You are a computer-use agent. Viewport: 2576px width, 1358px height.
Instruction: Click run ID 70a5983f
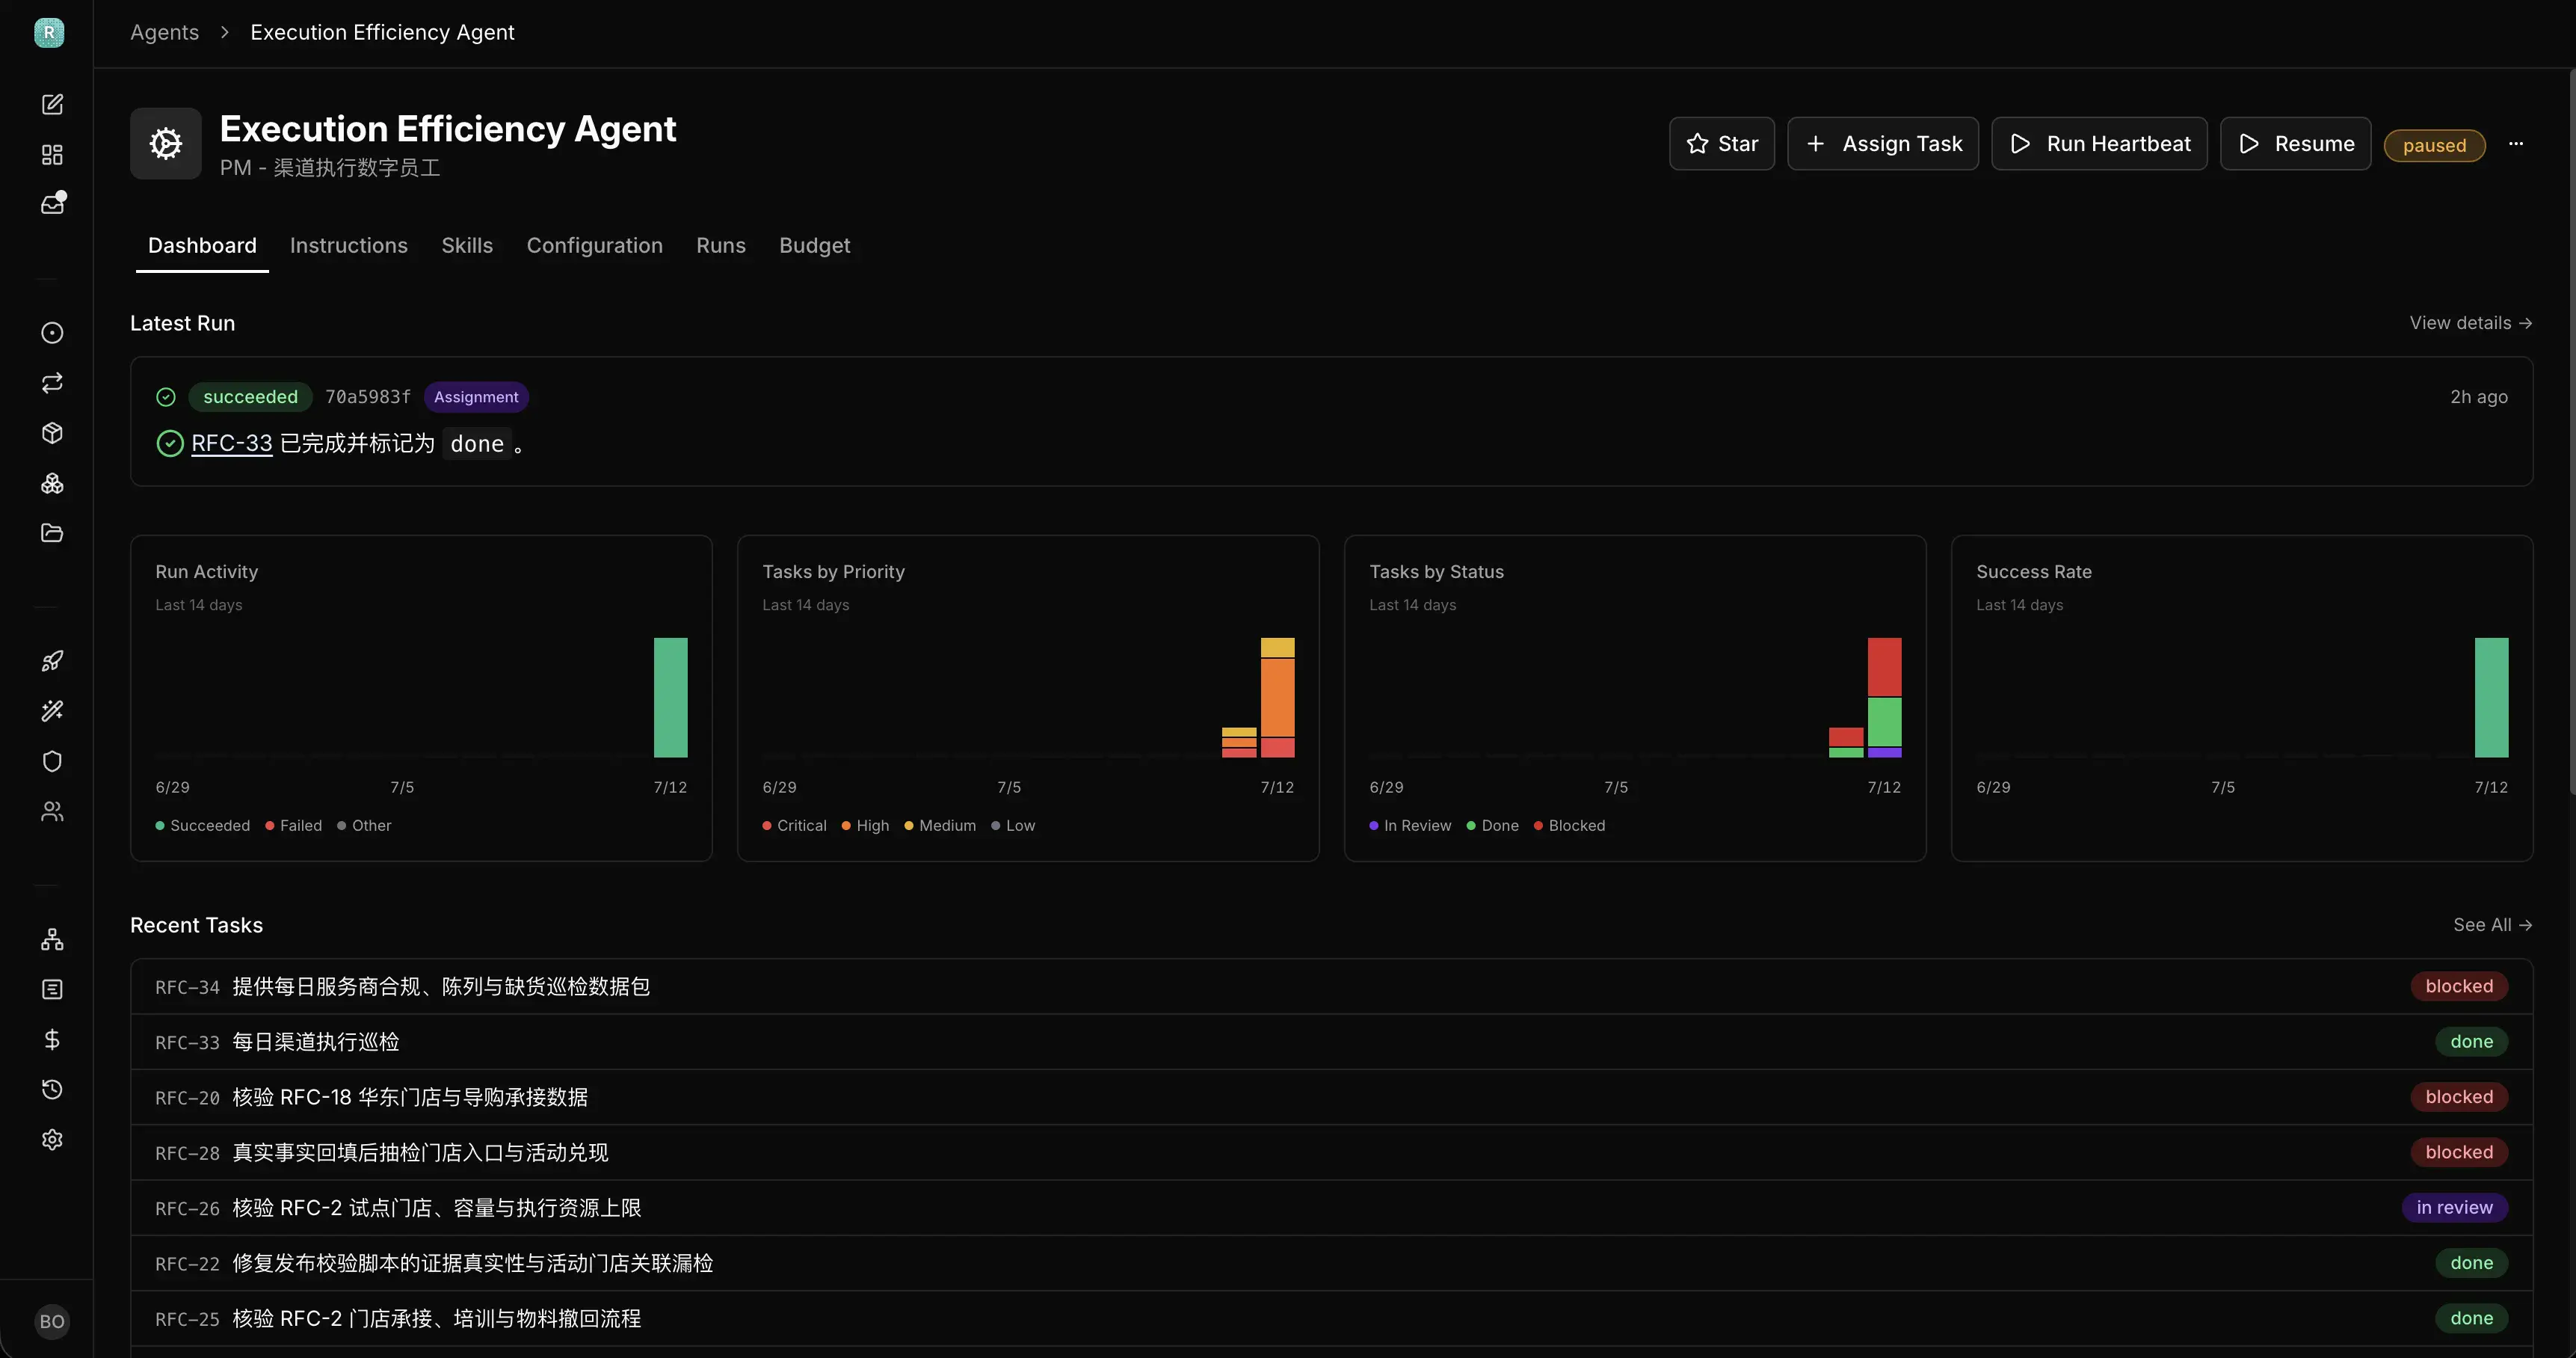[x=368, y=397]
